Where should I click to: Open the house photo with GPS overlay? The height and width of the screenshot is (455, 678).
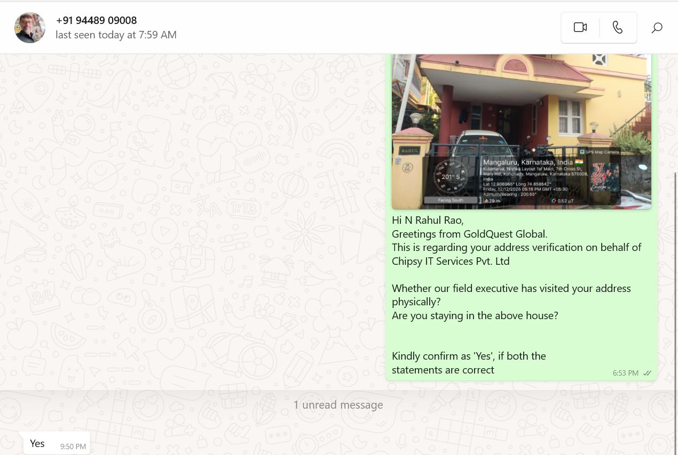pos(521,132)
